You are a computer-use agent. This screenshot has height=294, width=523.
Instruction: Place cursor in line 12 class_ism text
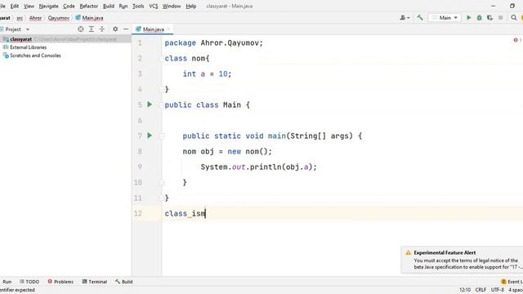click(x=185, y=213)
